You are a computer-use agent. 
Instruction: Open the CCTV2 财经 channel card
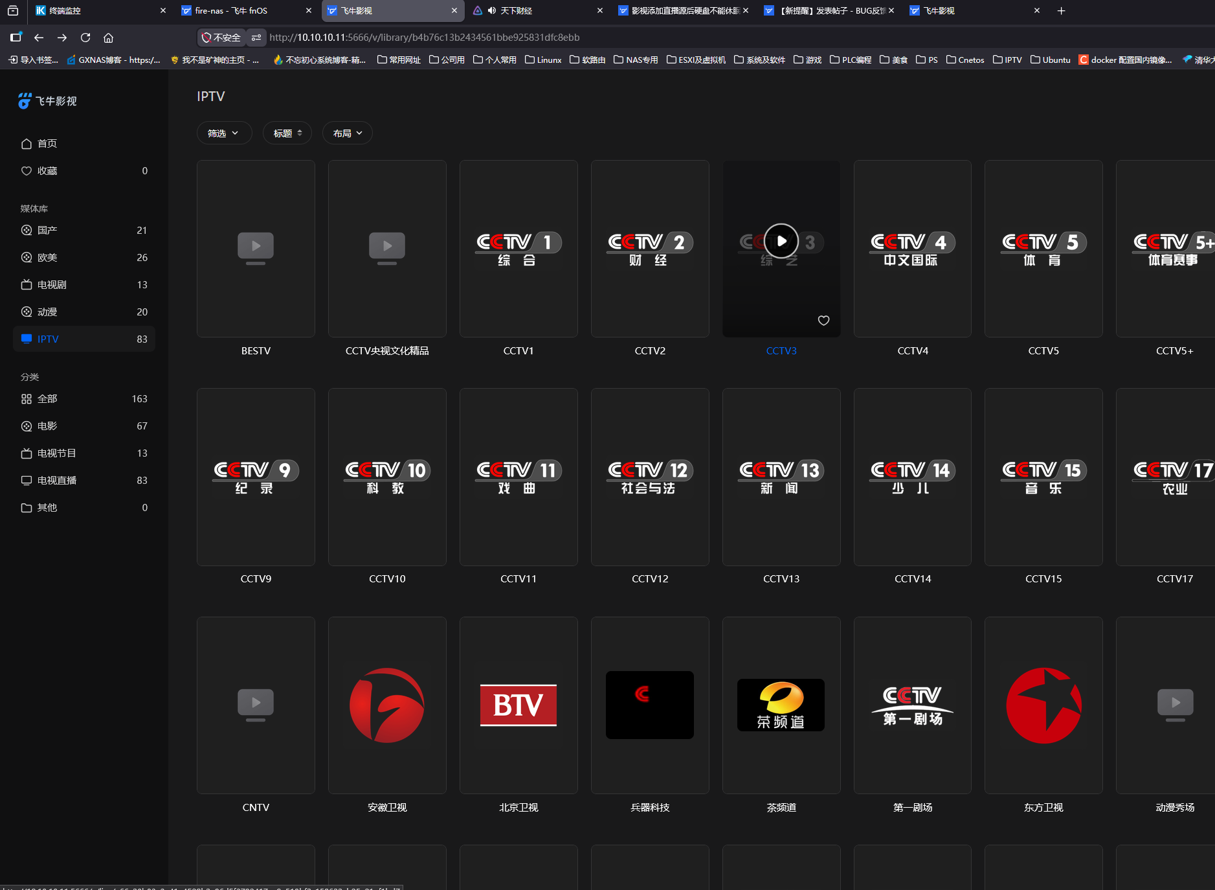[650, 249]
